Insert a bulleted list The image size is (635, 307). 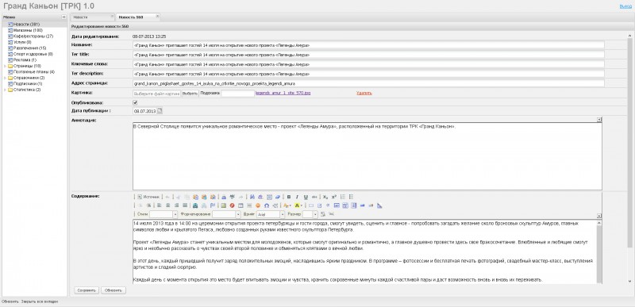click(x=351, y=197)
